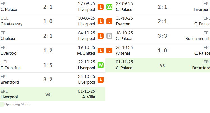This screenshot has height=113, width=210.
Task: Click the L badge beside Arsenal 26-10-25
Action: click(109, 51)
